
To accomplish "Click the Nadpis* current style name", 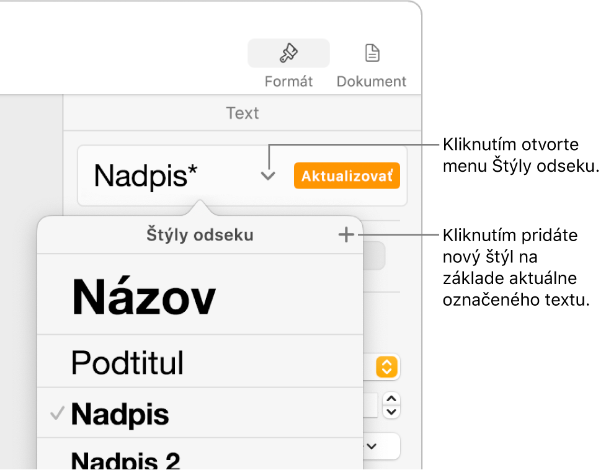I will click(x=146, y=176).
